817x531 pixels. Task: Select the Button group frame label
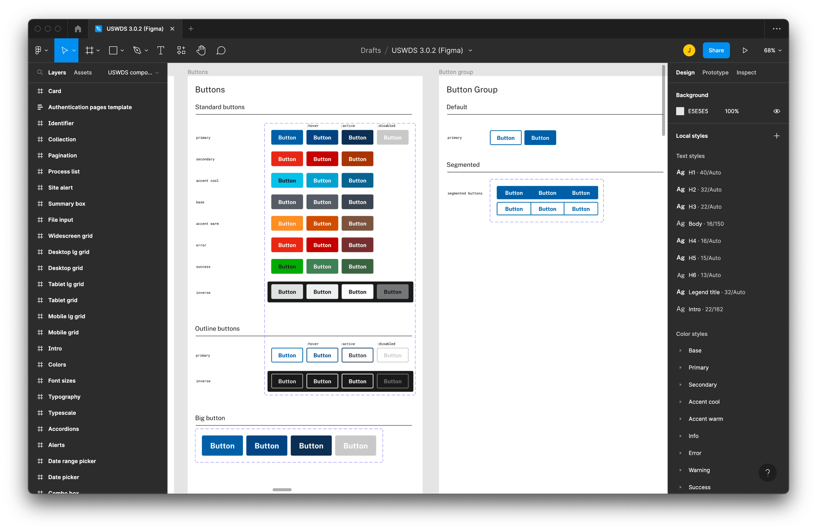click(x=456, y=72)
